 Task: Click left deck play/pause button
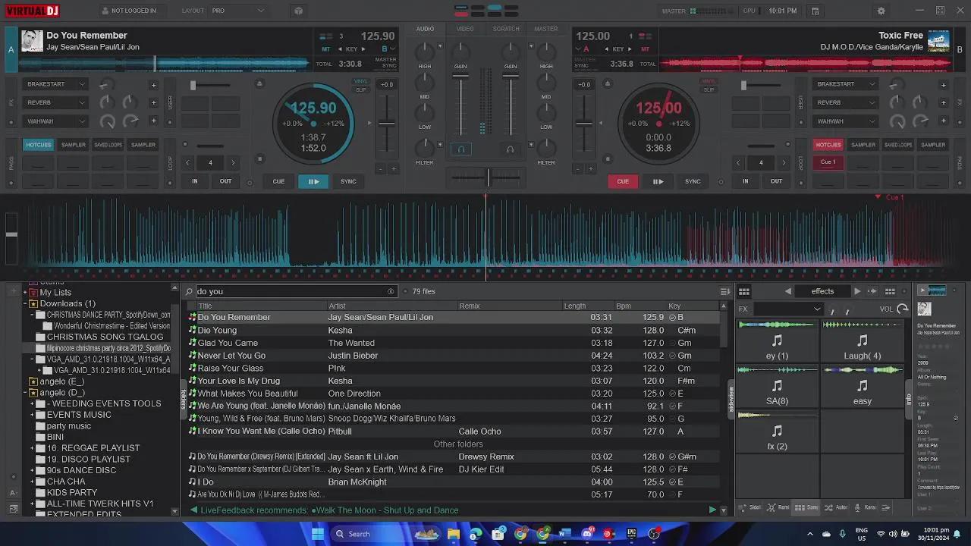coord(313,181)
